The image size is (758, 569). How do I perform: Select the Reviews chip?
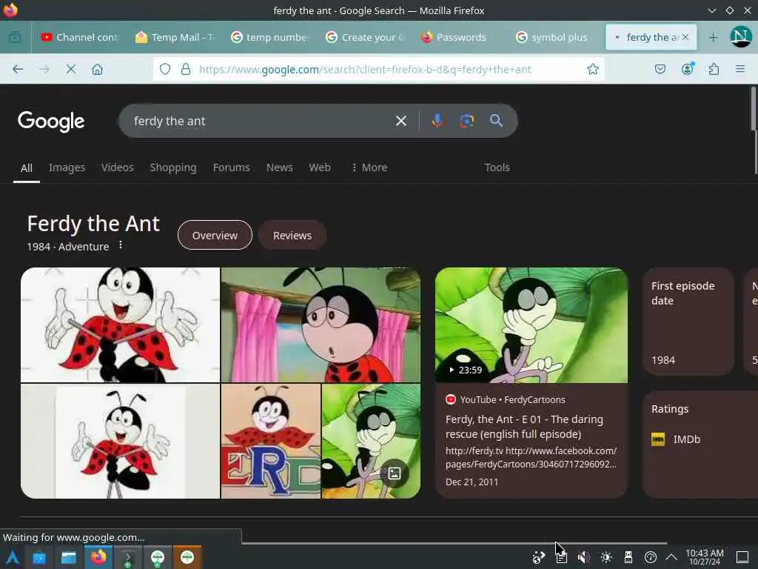pos(292,235)
